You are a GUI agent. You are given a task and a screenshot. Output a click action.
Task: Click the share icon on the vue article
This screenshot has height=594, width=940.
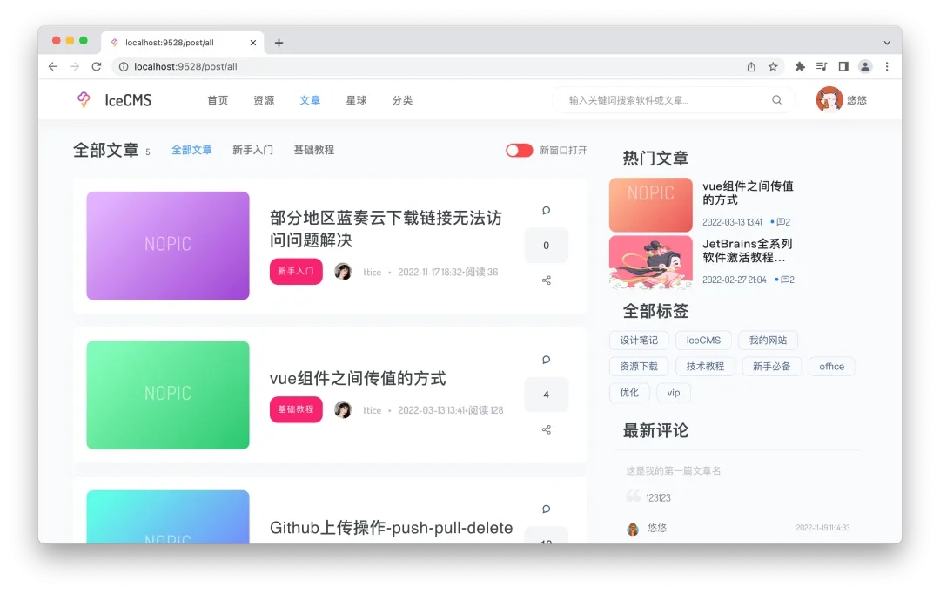pyautogui.click(x=546, y=429)
